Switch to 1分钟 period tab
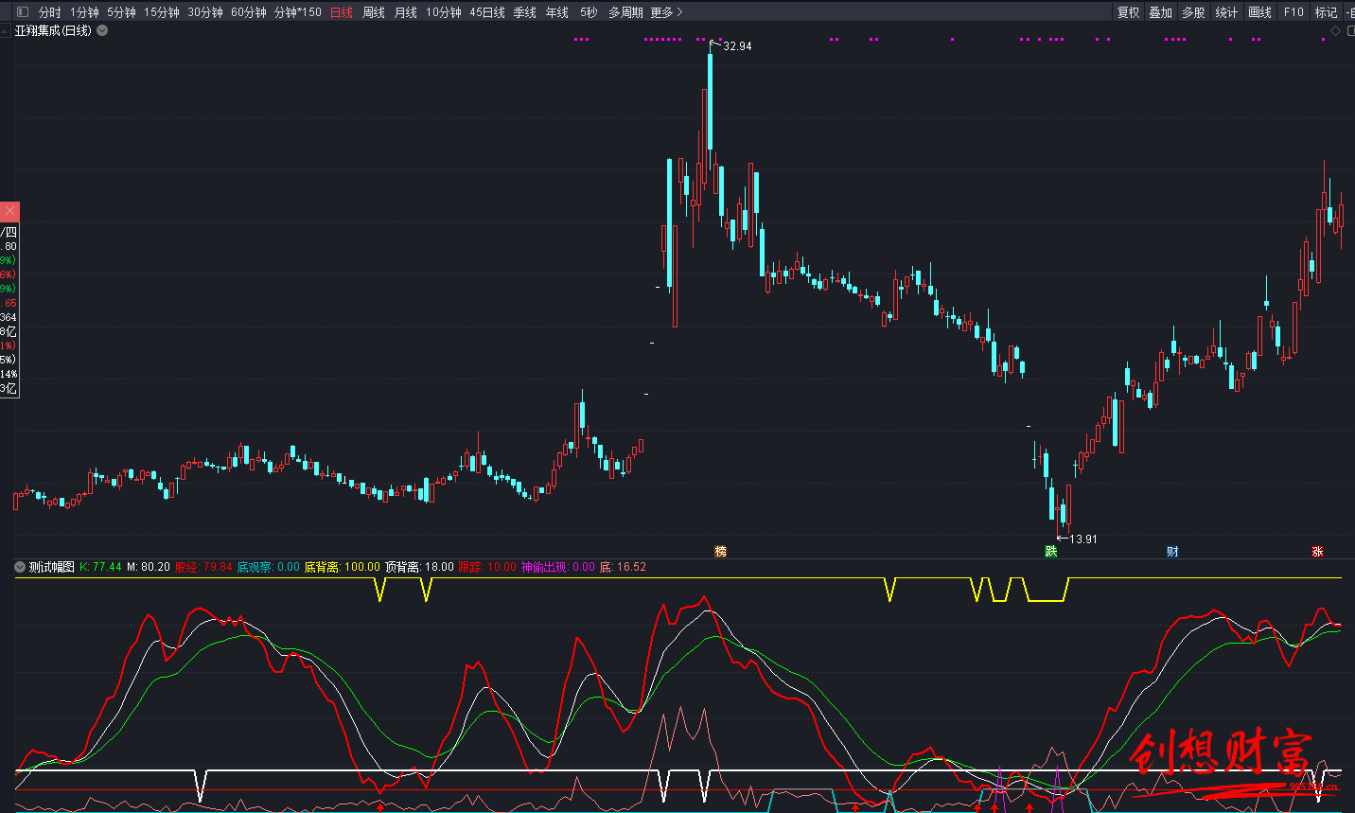Screen dimensions: 1355x813 pyautogui.click(x=84, y=12)
